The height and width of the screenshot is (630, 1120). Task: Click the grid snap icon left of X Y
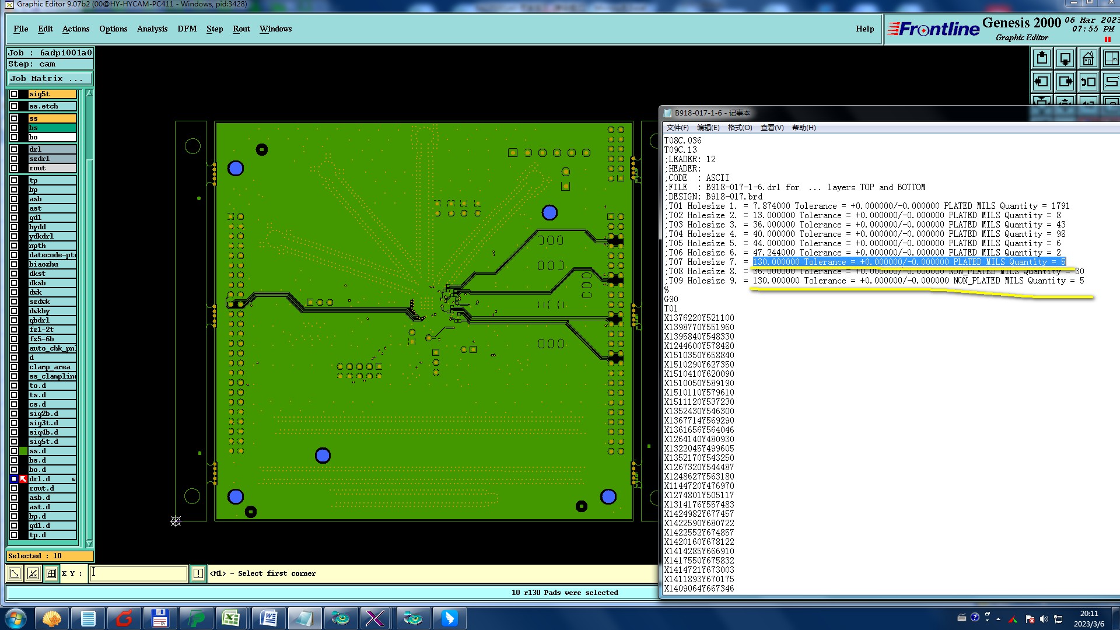click(51, 573)
